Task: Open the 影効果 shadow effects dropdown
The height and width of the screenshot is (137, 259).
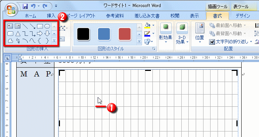Action: coord(166,33)
